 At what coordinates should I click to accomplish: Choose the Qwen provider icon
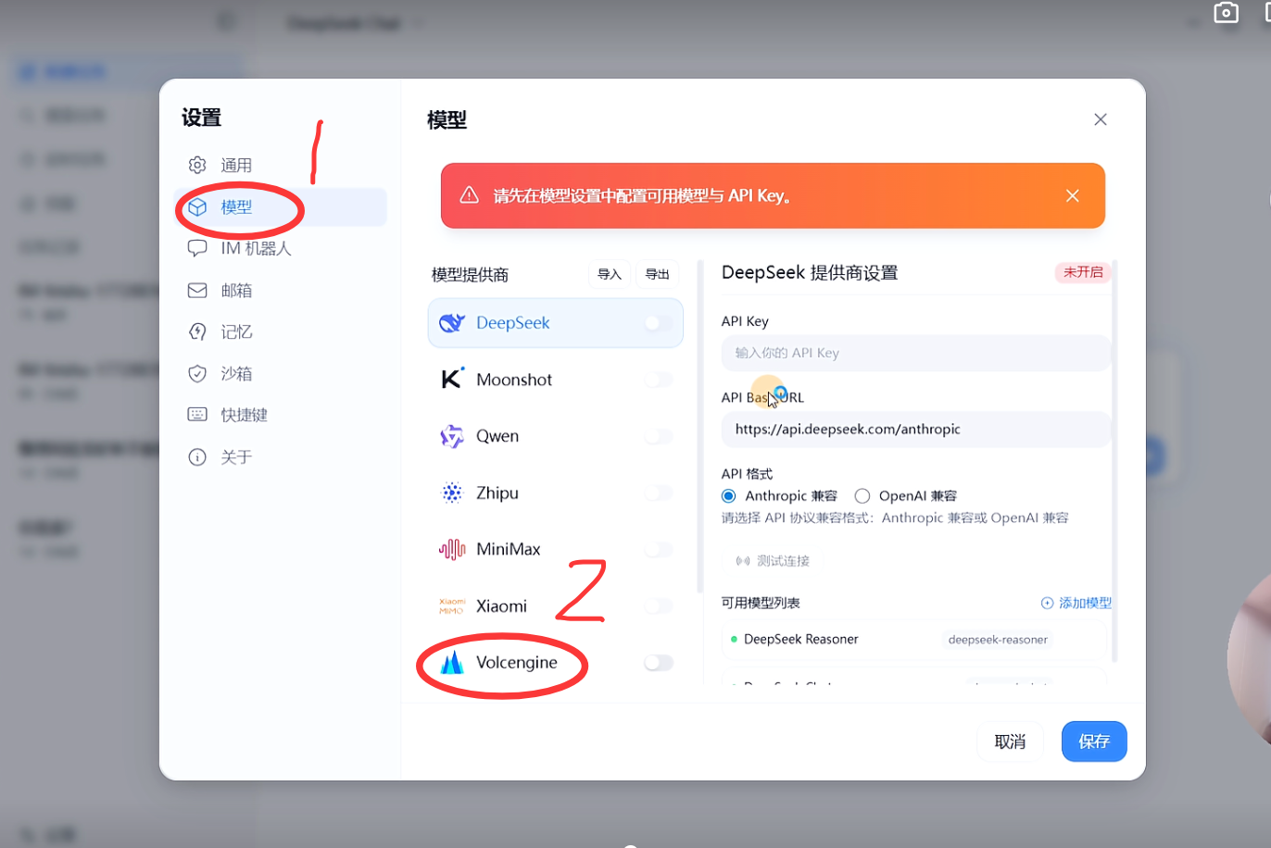point(451,436)
